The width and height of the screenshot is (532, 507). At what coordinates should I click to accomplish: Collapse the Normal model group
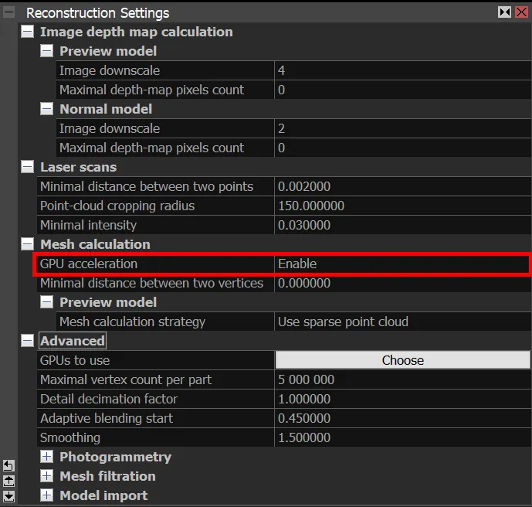[x=46, y=109]
